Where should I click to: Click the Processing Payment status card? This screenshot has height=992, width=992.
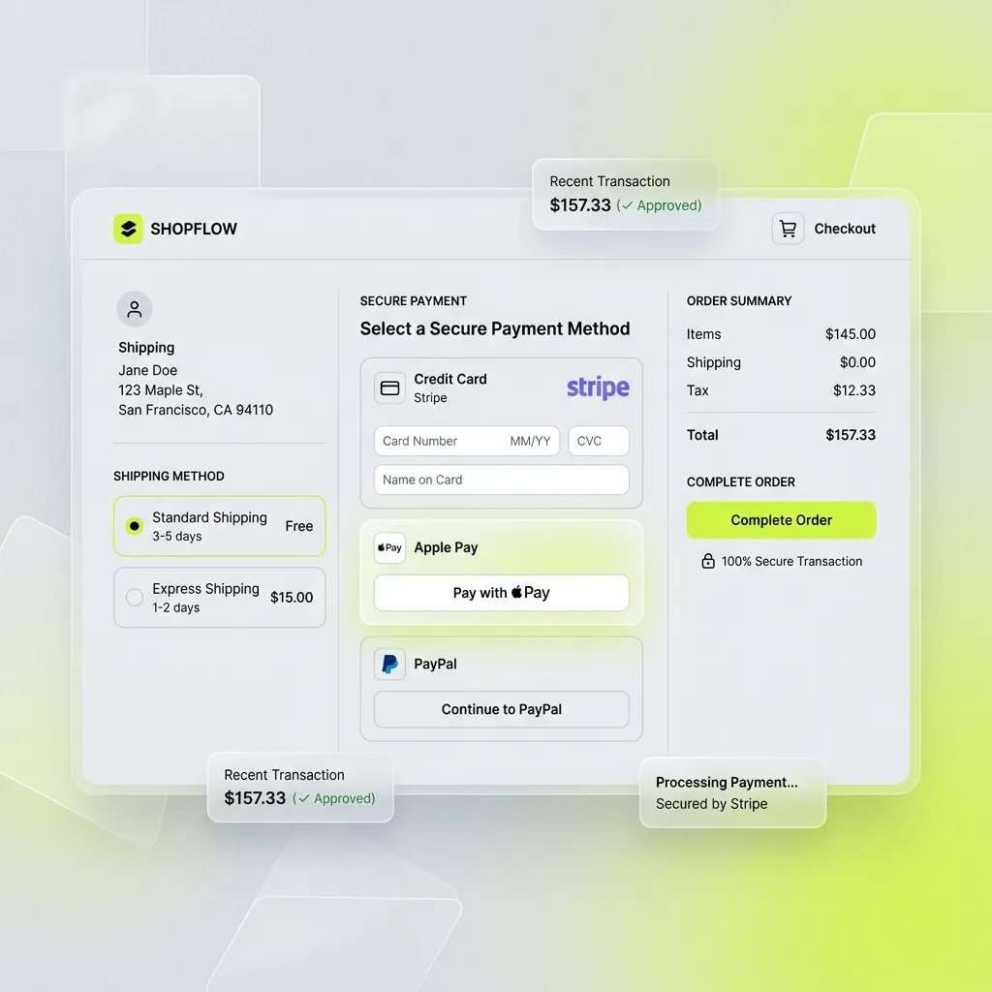click(x=732, y=792)
